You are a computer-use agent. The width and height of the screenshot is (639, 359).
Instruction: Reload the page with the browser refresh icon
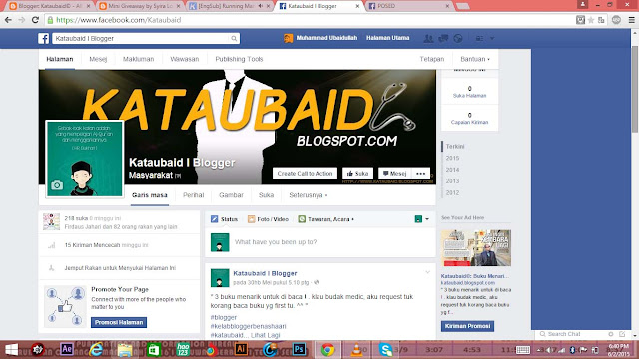point(36,20)
